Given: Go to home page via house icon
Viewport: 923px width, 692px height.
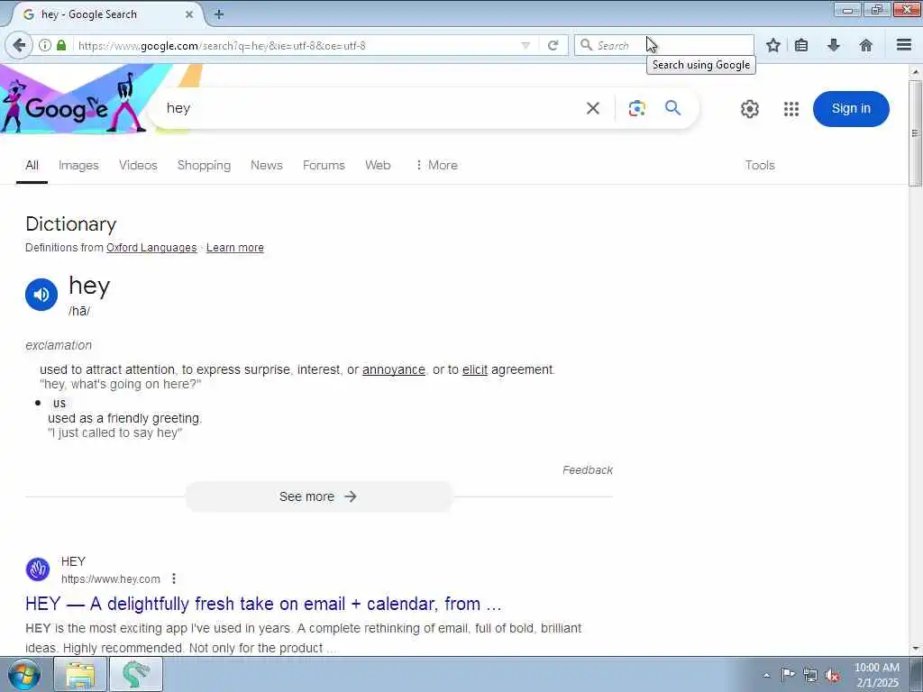Looking at the screenshot, I should pos(866,45).
